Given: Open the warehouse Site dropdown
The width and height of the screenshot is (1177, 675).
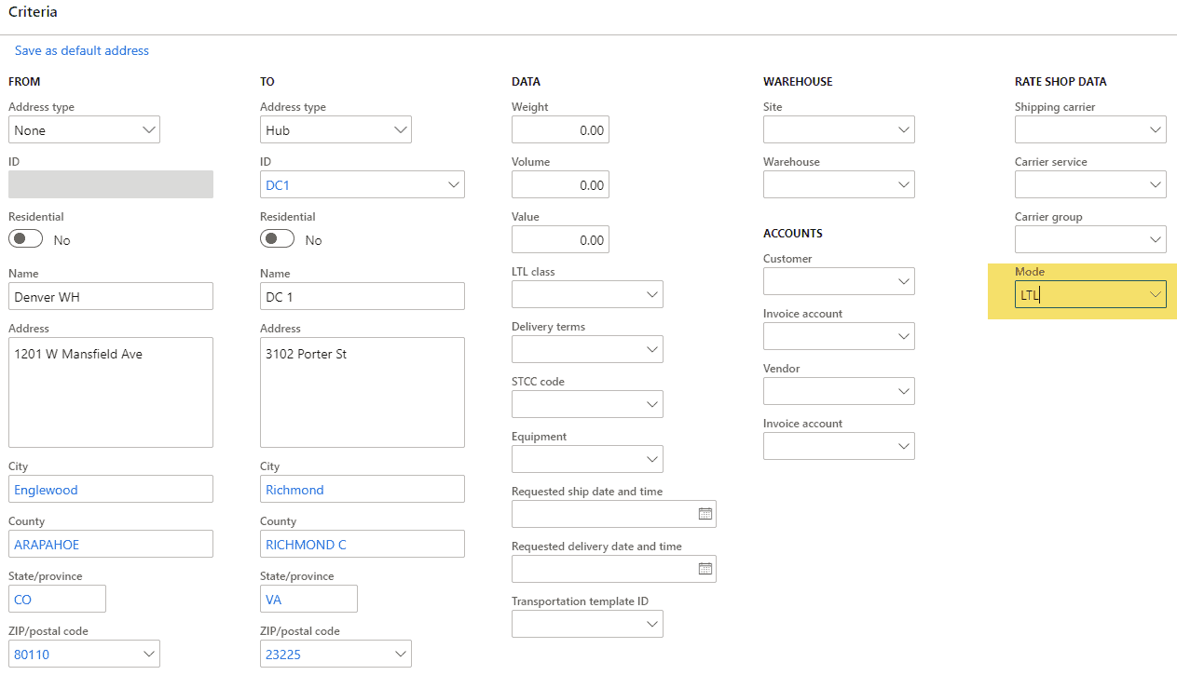Looking at the screenshot, I should 904,130.
